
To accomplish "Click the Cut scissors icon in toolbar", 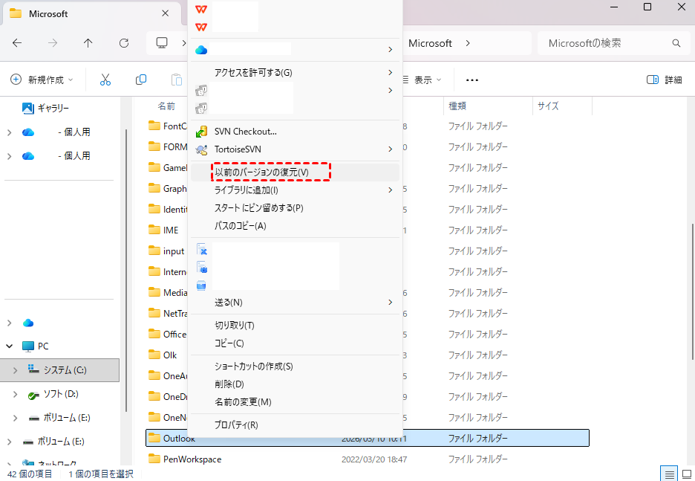I will 105,80.
